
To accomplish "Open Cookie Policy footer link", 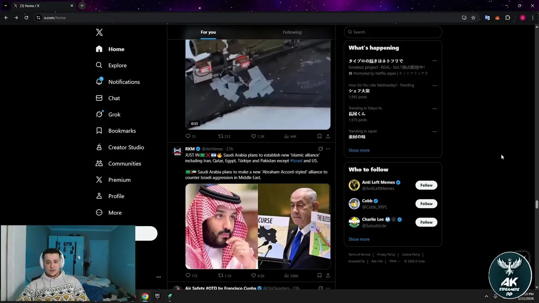I will pyautogui.click(x=411, y=255).
